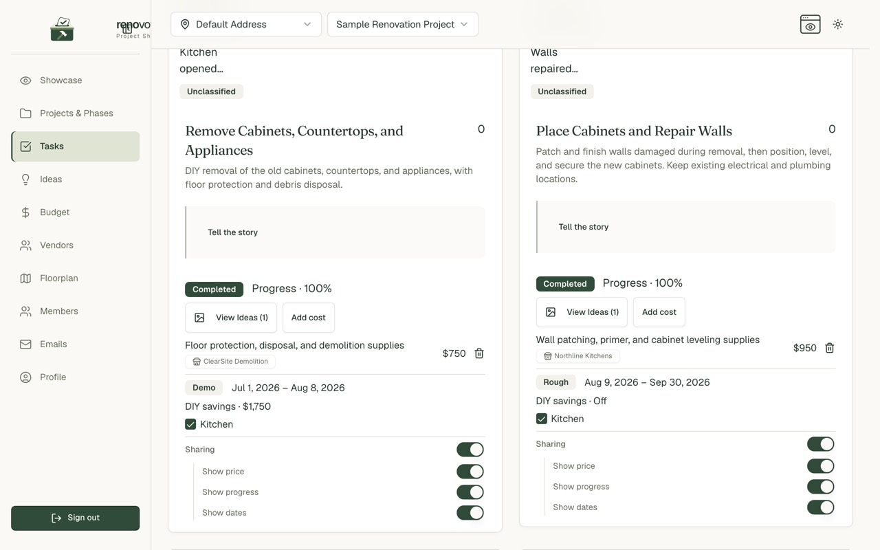Click the Completed badge on Remove Cabinets
The width and height of the screenshot is (880, 550).
214,289
